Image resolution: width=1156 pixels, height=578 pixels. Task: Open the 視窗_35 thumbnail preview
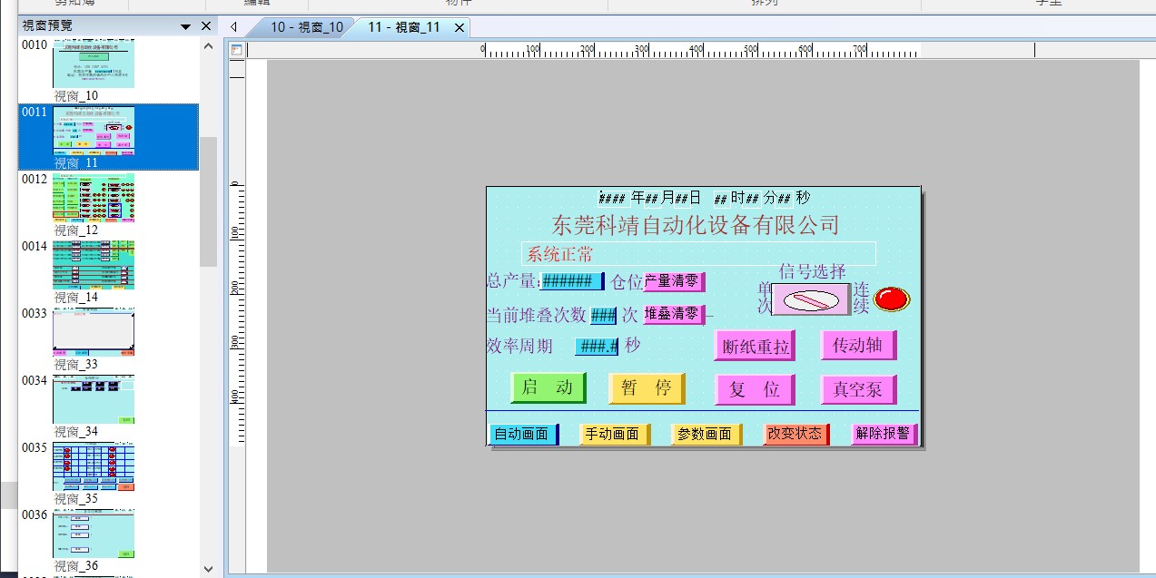point(94,466)
